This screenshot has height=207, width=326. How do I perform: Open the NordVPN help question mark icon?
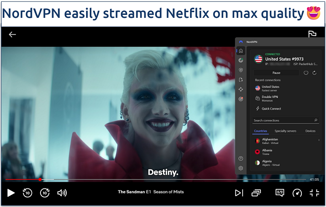(x=241, y=158)
